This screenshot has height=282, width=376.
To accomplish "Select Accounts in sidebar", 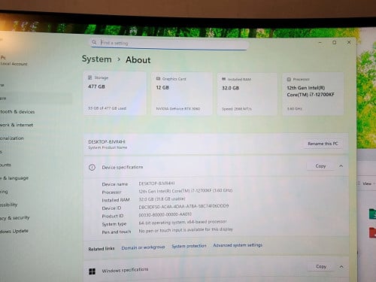I will [x=5, y=165].
